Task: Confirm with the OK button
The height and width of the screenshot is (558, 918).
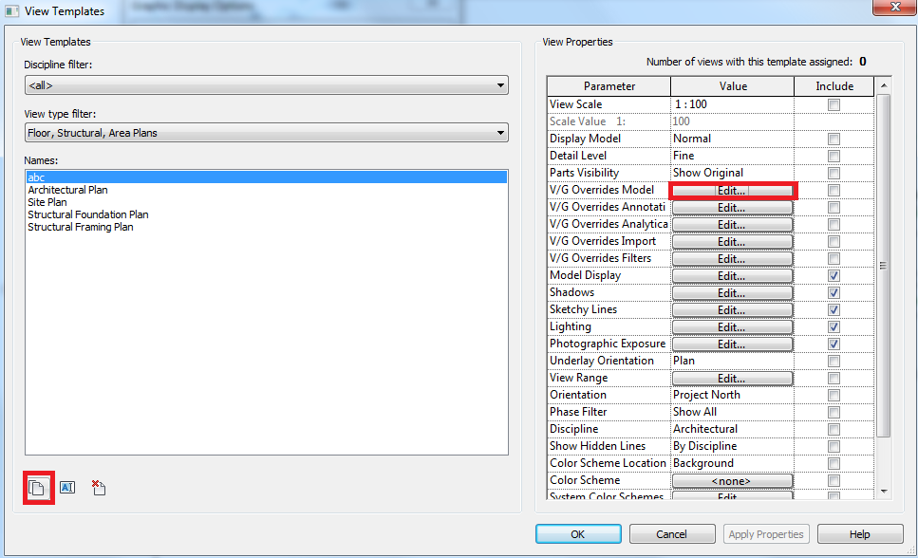Action: 578,534
